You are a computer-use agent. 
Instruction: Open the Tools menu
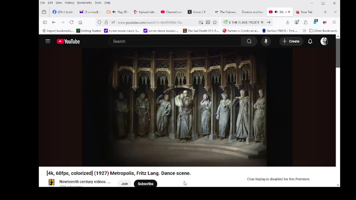98,3
